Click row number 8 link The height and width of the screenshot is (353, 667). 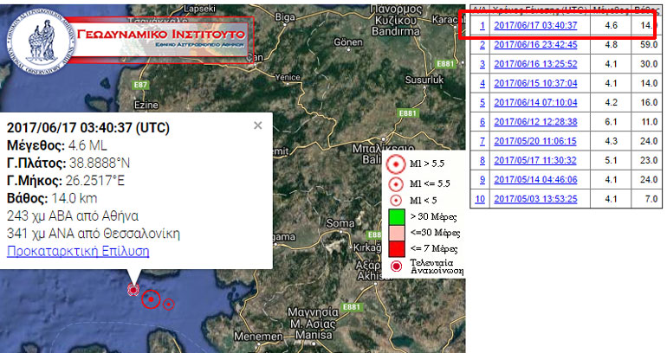(482, 161)
